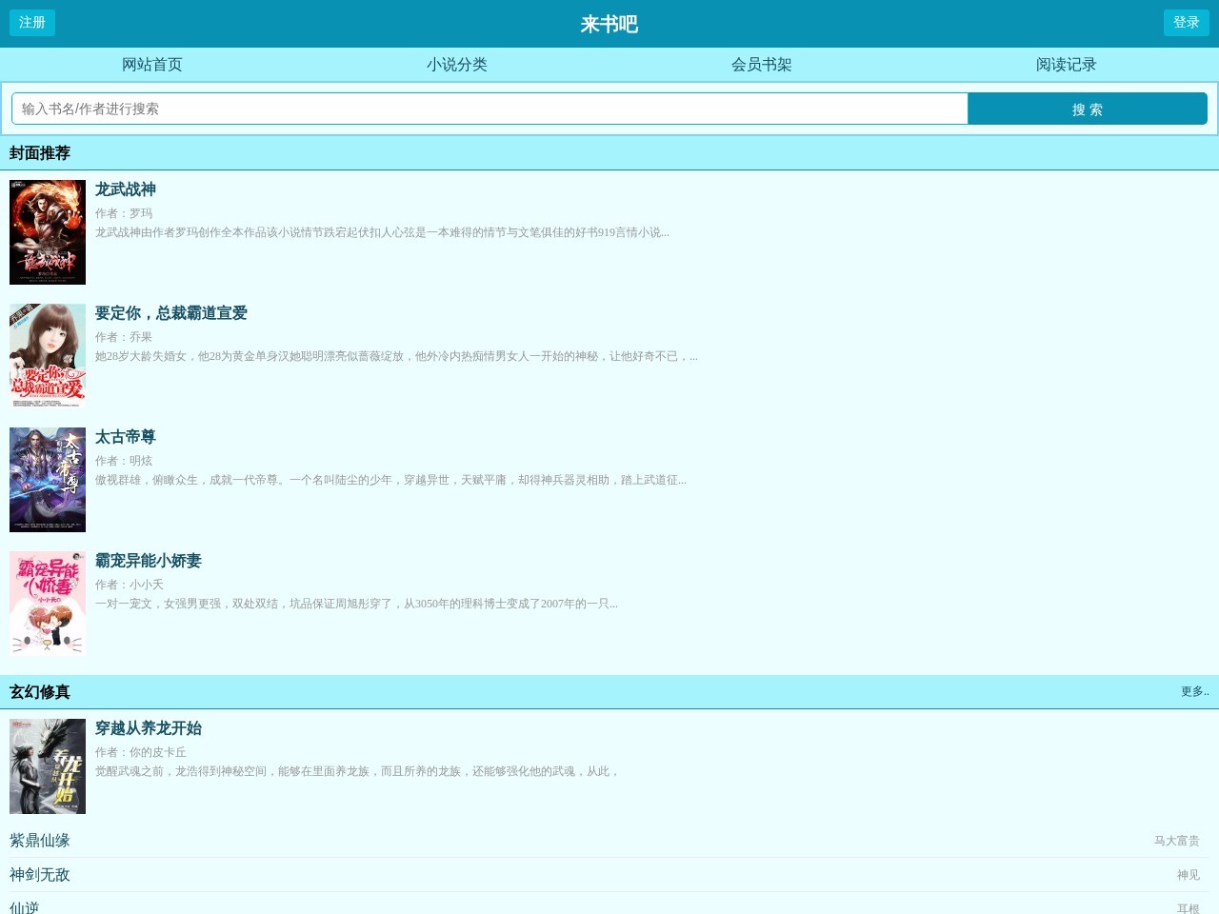Click the 穿越从养龙开始 dragon cover image
Screen dimensions: 1219x914
tap(47, 766)
